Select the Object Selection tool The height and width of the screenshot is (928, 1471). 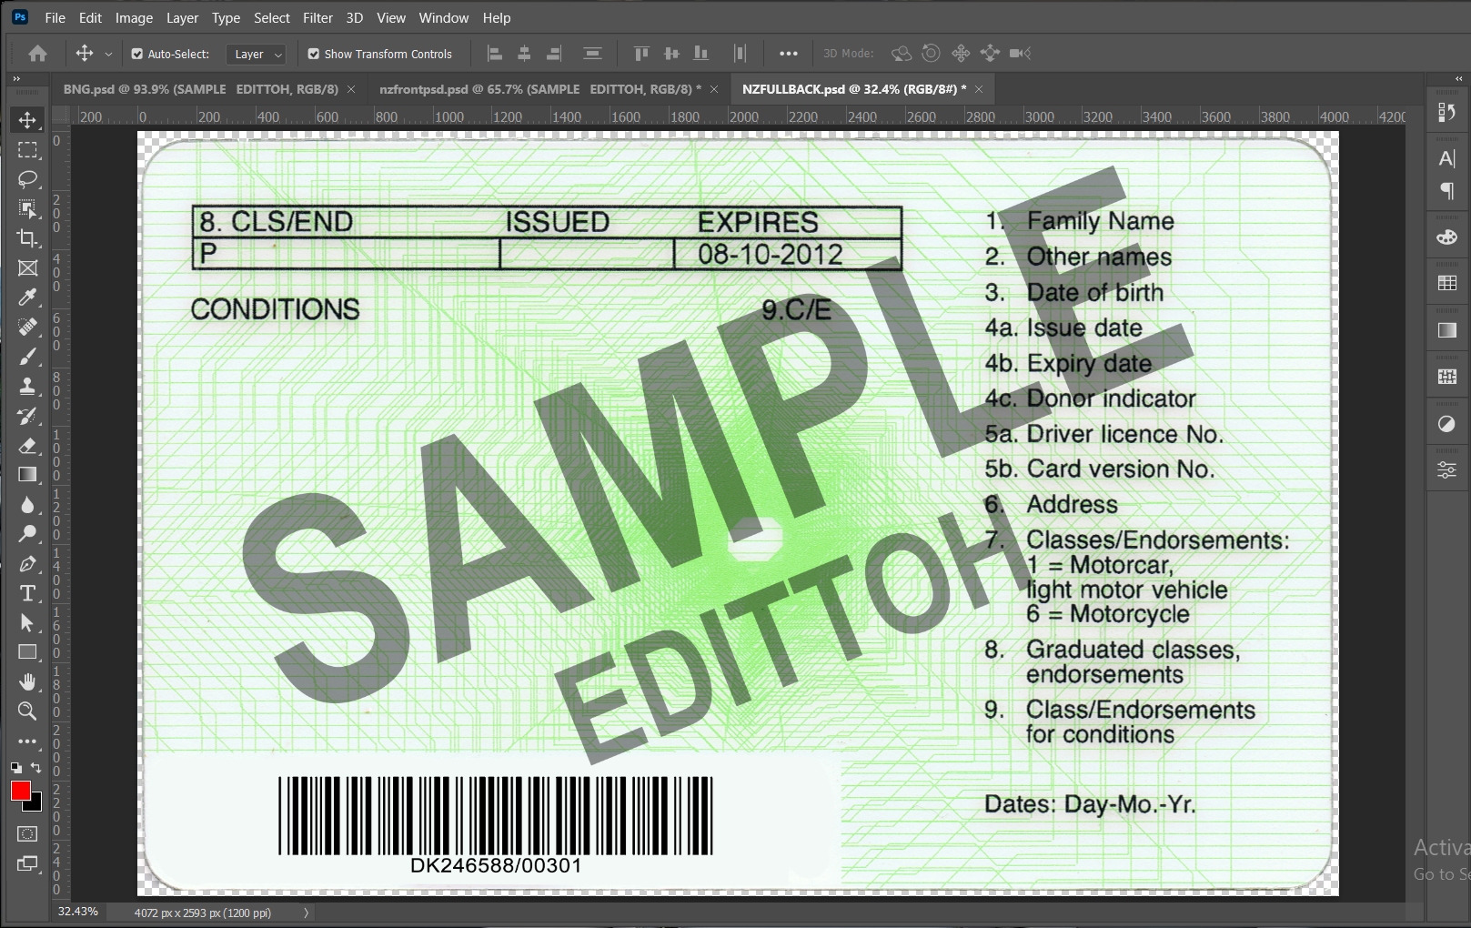pos(27,208)
